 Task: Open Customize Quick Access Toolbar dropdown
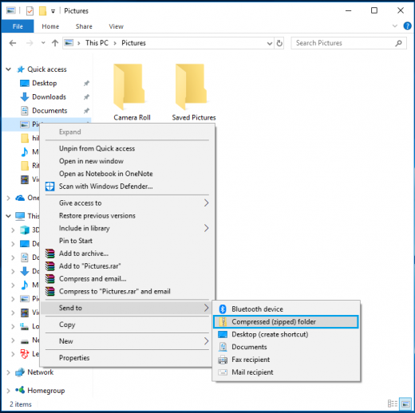tap(53, 11)
